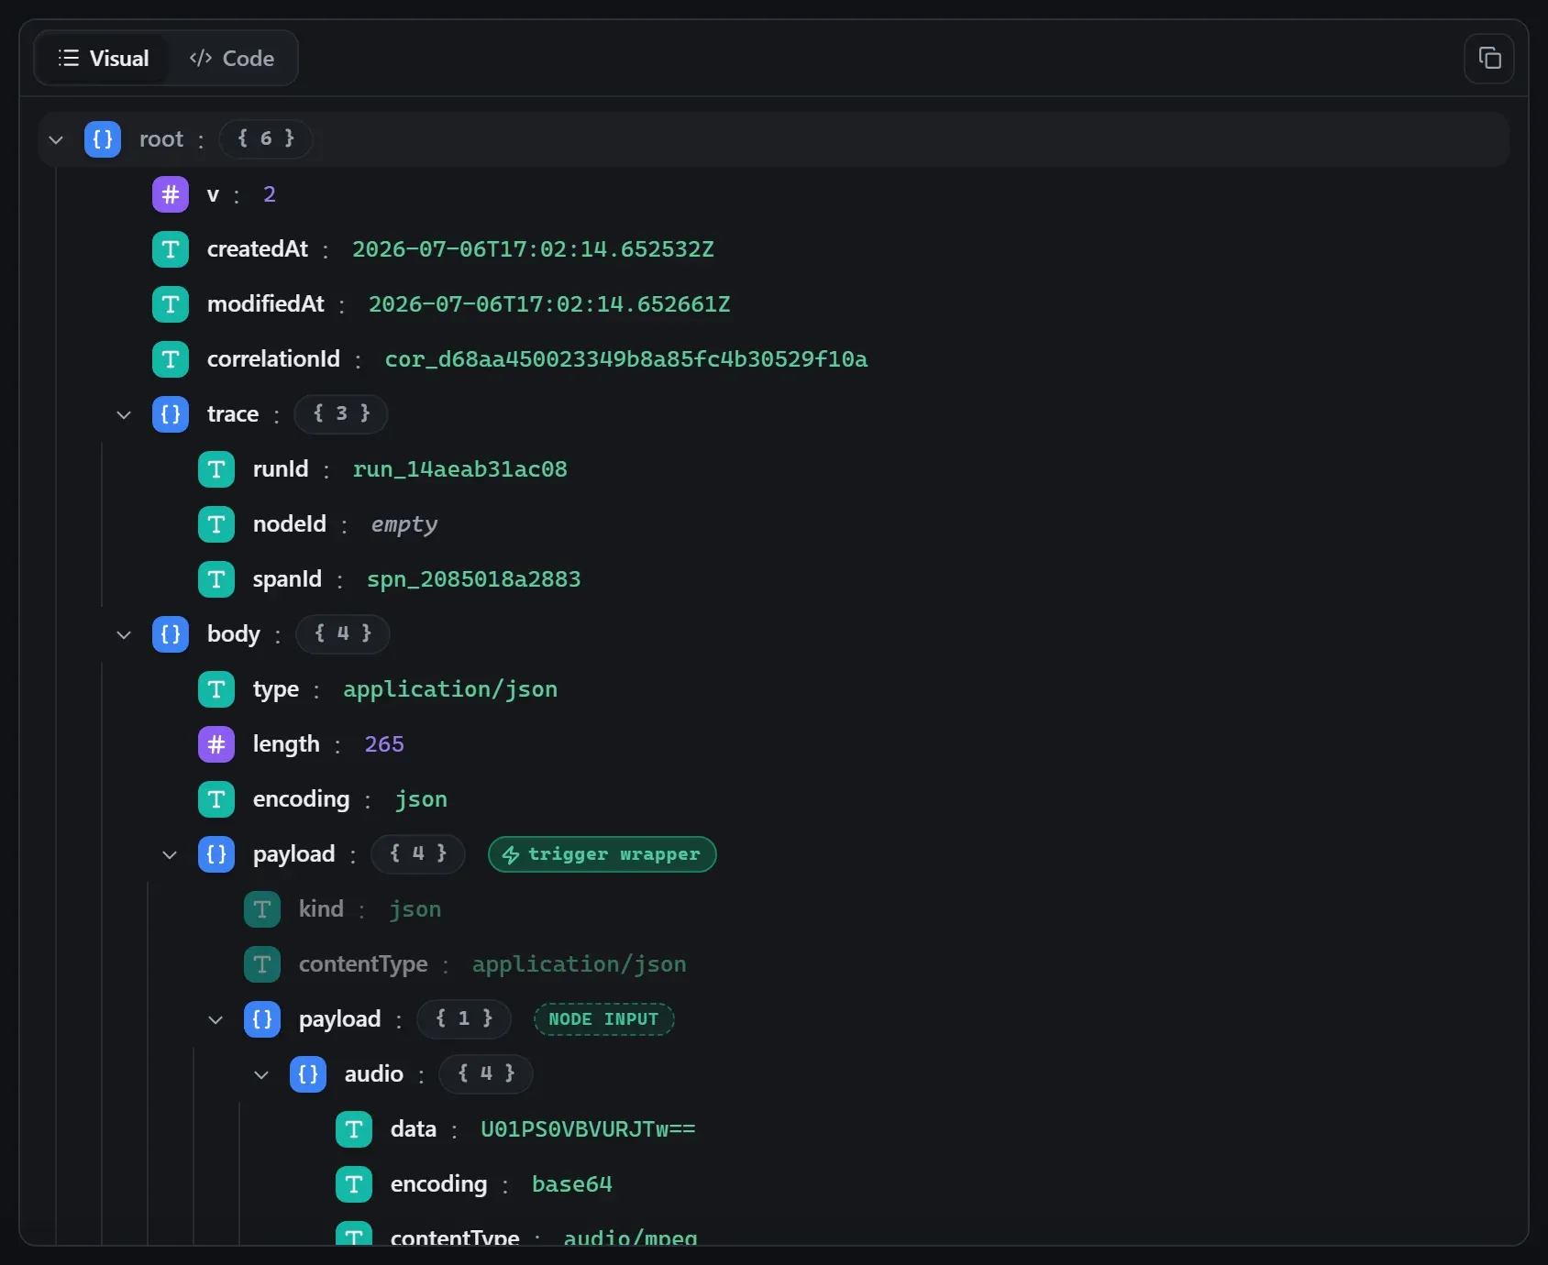The height and width of the screenshot is (1265, 1548).
Task: Click the number icon beside v
Action: click(x=171, y=194)
